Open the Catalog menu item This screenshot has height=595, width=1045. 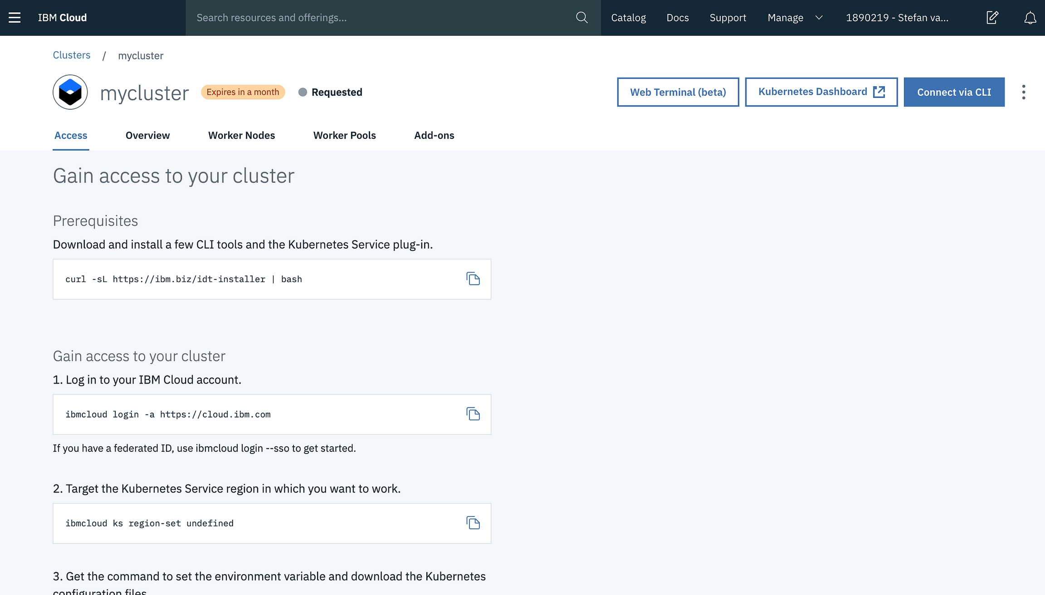[628, 18]
